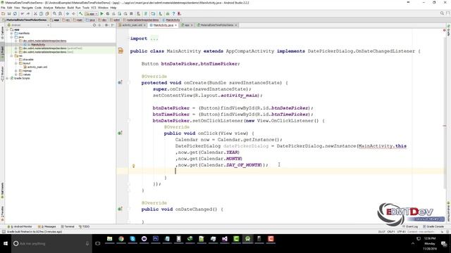The image size is (451, 253).
Task: Click the yellow intention light bulb
Action: 133,166
